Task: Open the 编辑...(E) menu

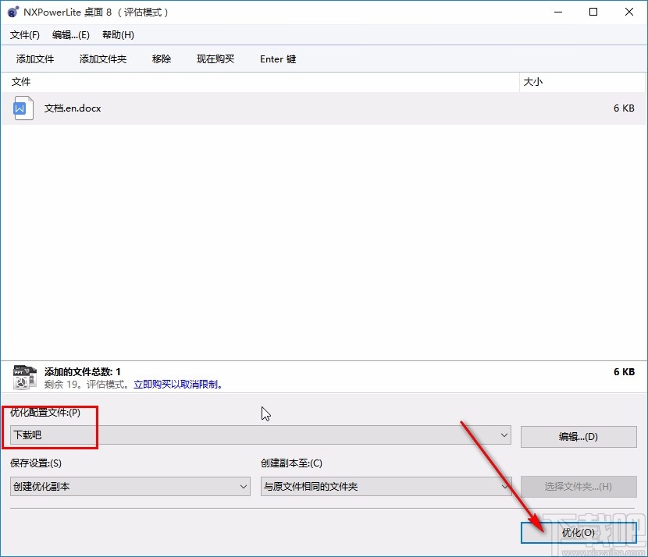Action: click(71, 35)
